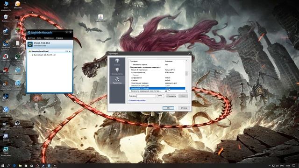Open the java file on desktop center
Image resolution: width=299 pixels, height=168 pixels.
coord(101,18)
